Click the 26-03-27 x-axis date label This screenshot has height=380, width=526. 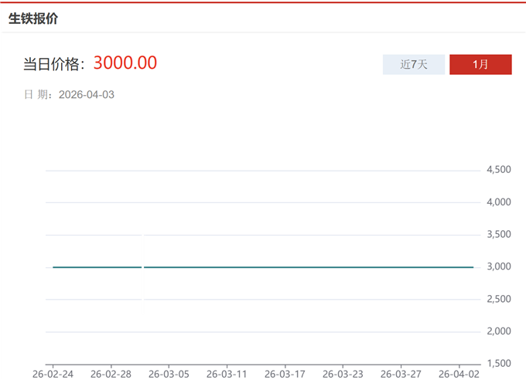(401, 374)
